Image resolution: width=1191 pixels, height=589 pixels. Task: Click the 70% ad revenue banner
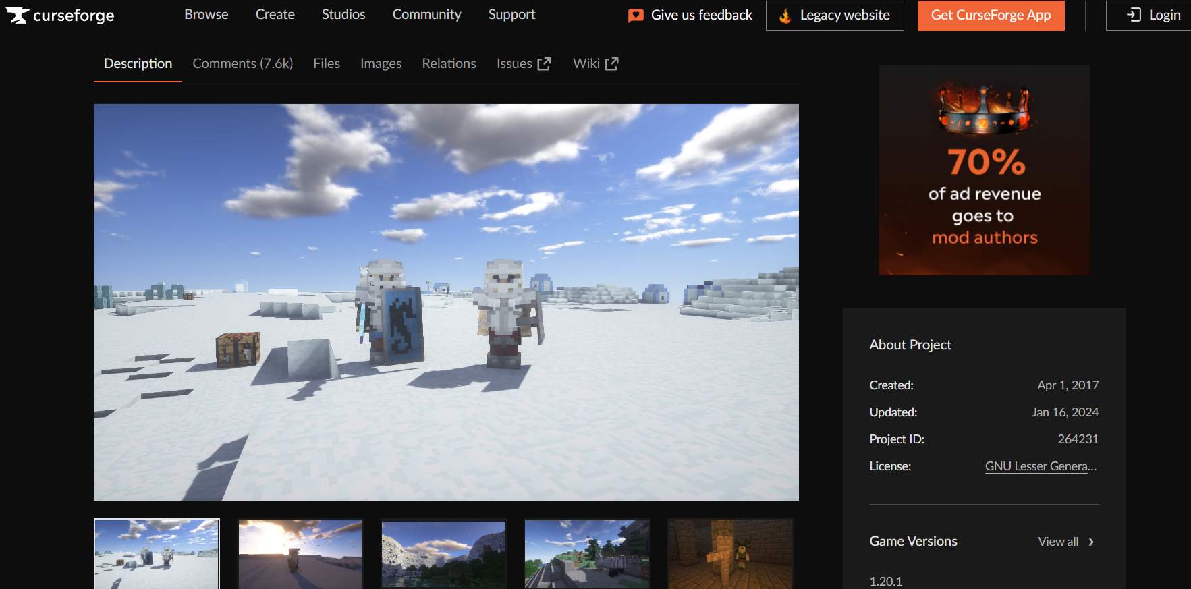pos(984,170)
